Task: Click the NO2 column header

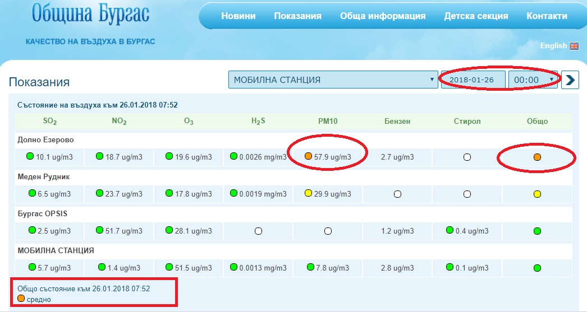Action: coord(119,121)
